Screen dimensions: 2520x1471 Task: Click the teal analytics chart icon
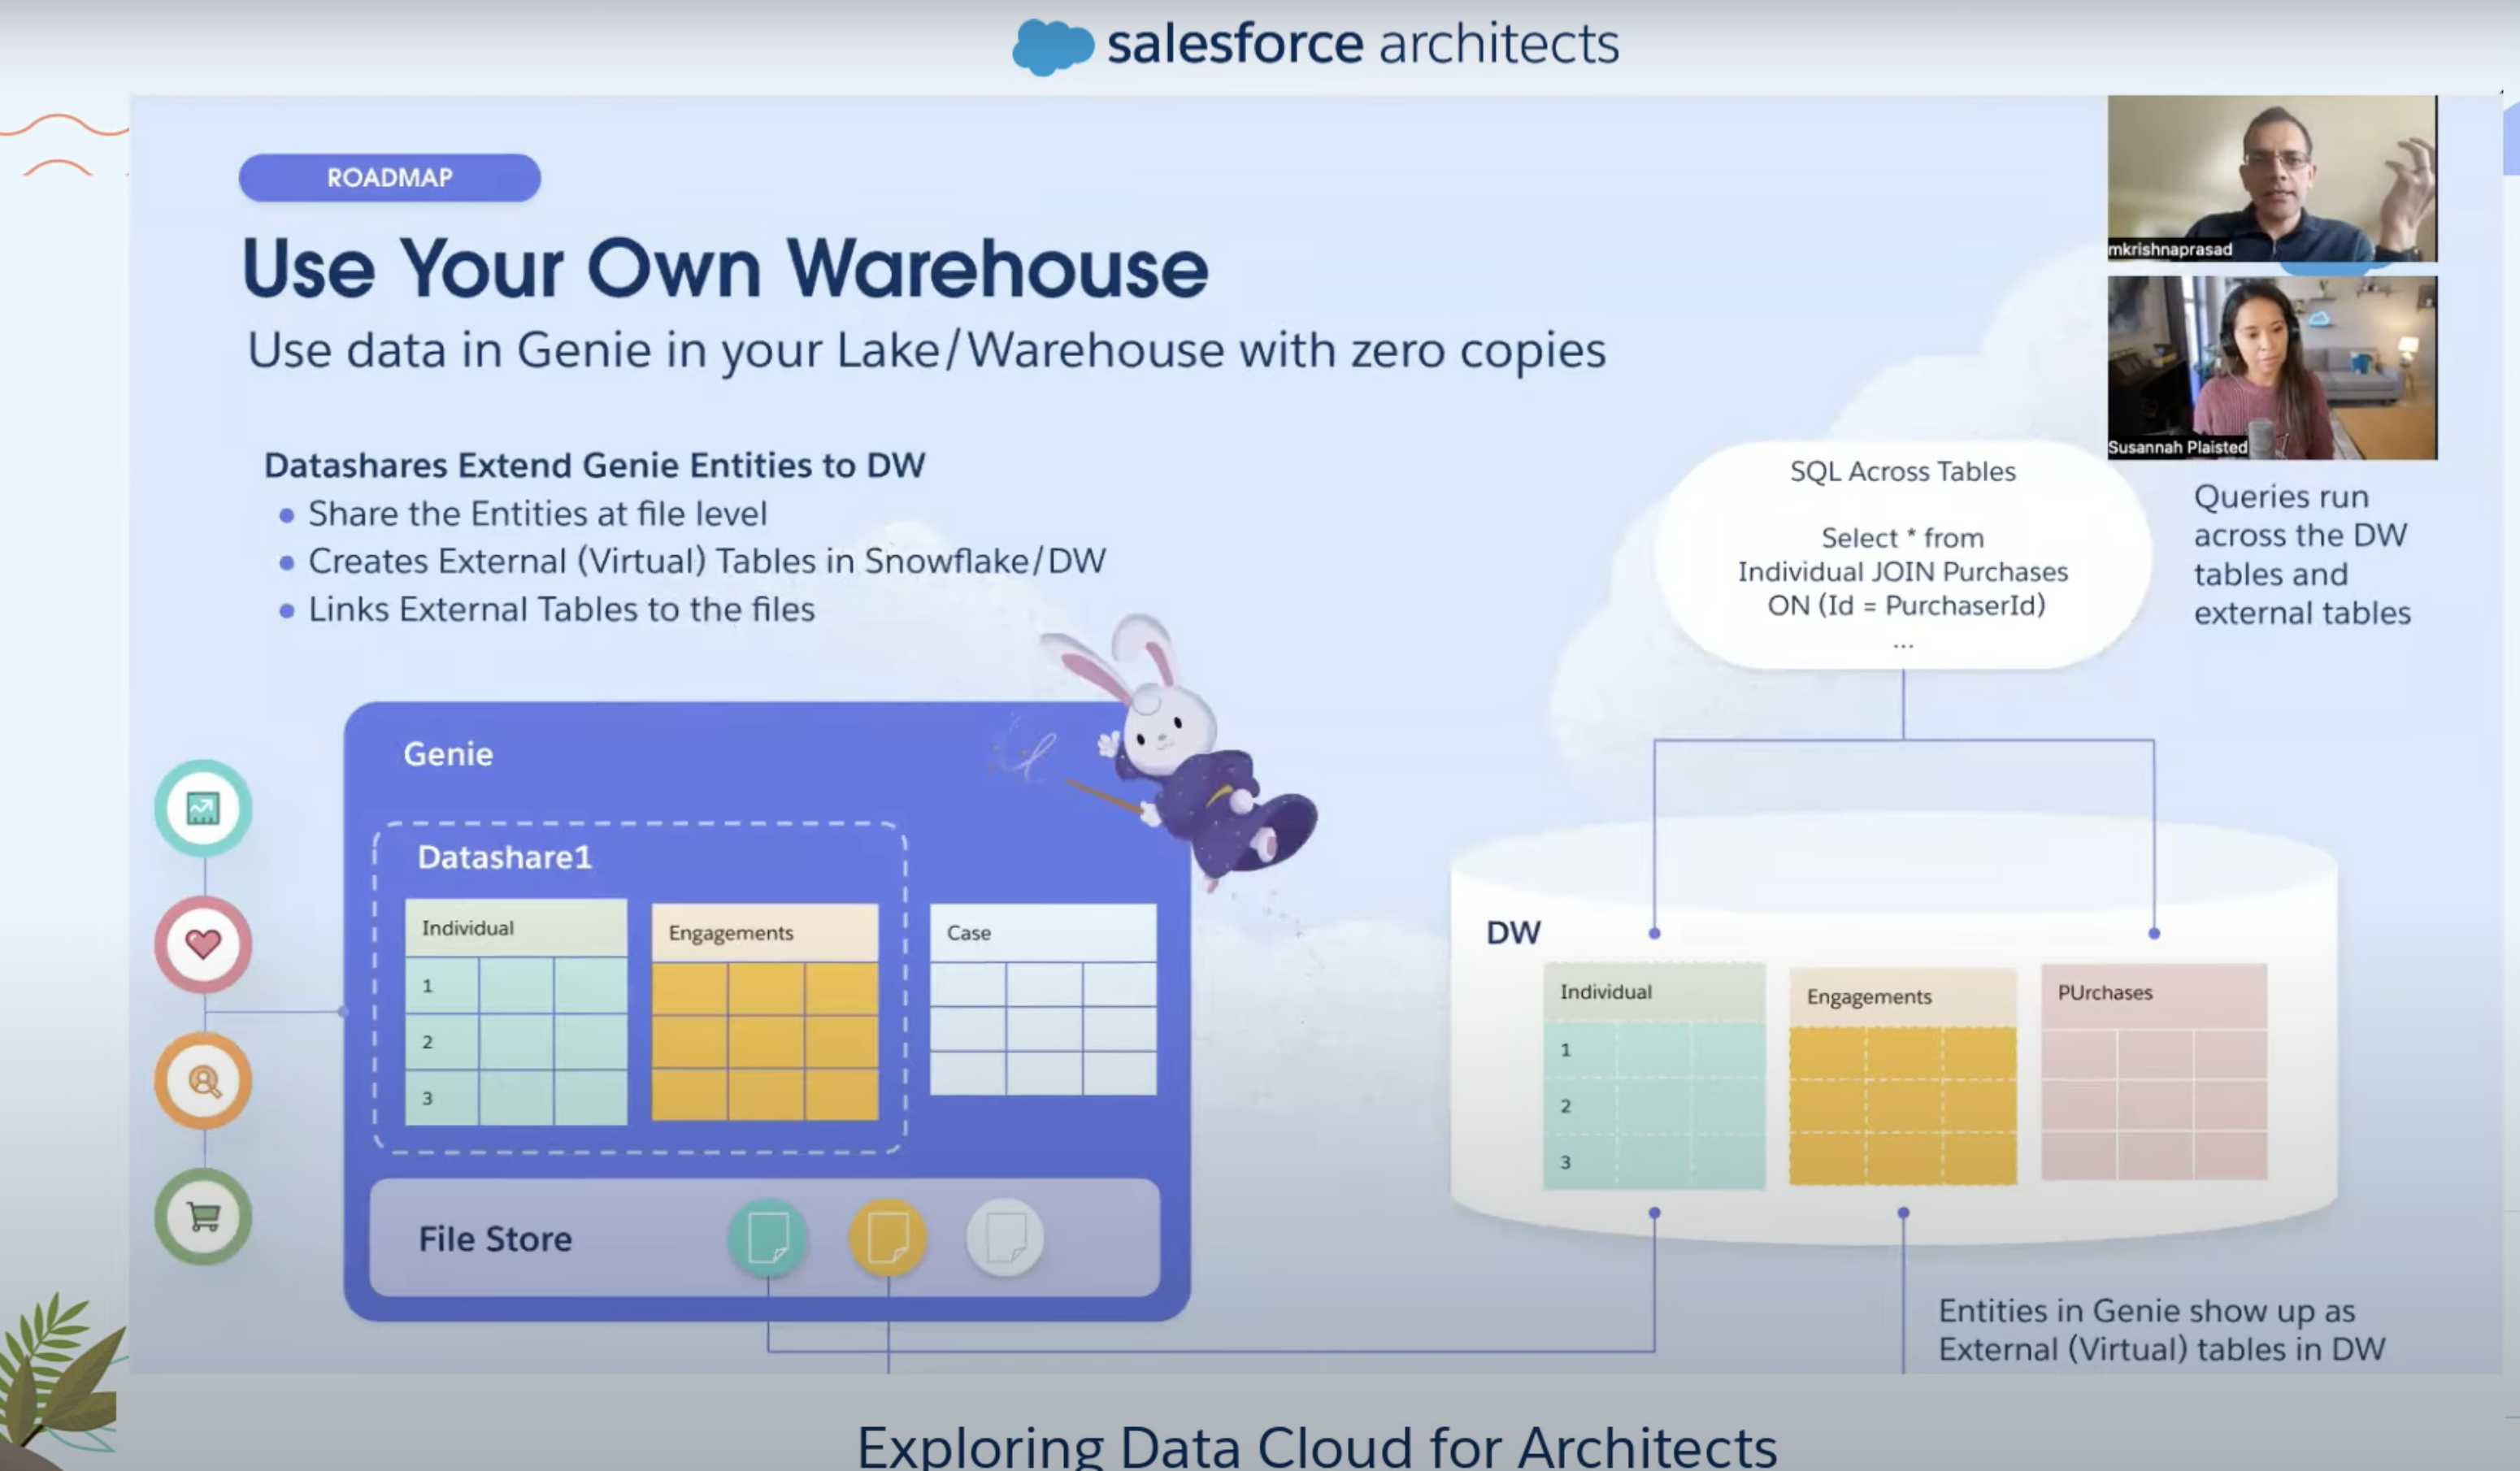click(203, 808)
